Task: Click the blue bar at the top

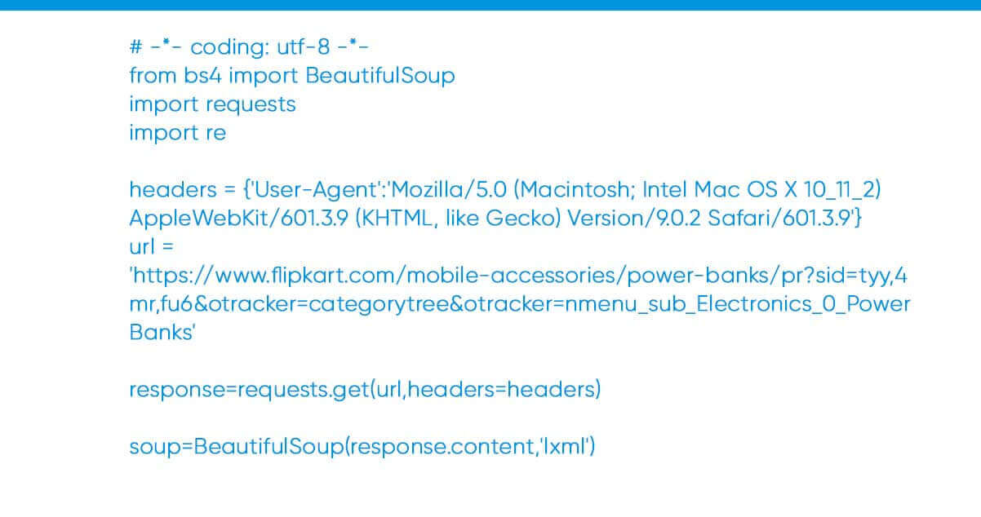Action: [x=490, y=5]
